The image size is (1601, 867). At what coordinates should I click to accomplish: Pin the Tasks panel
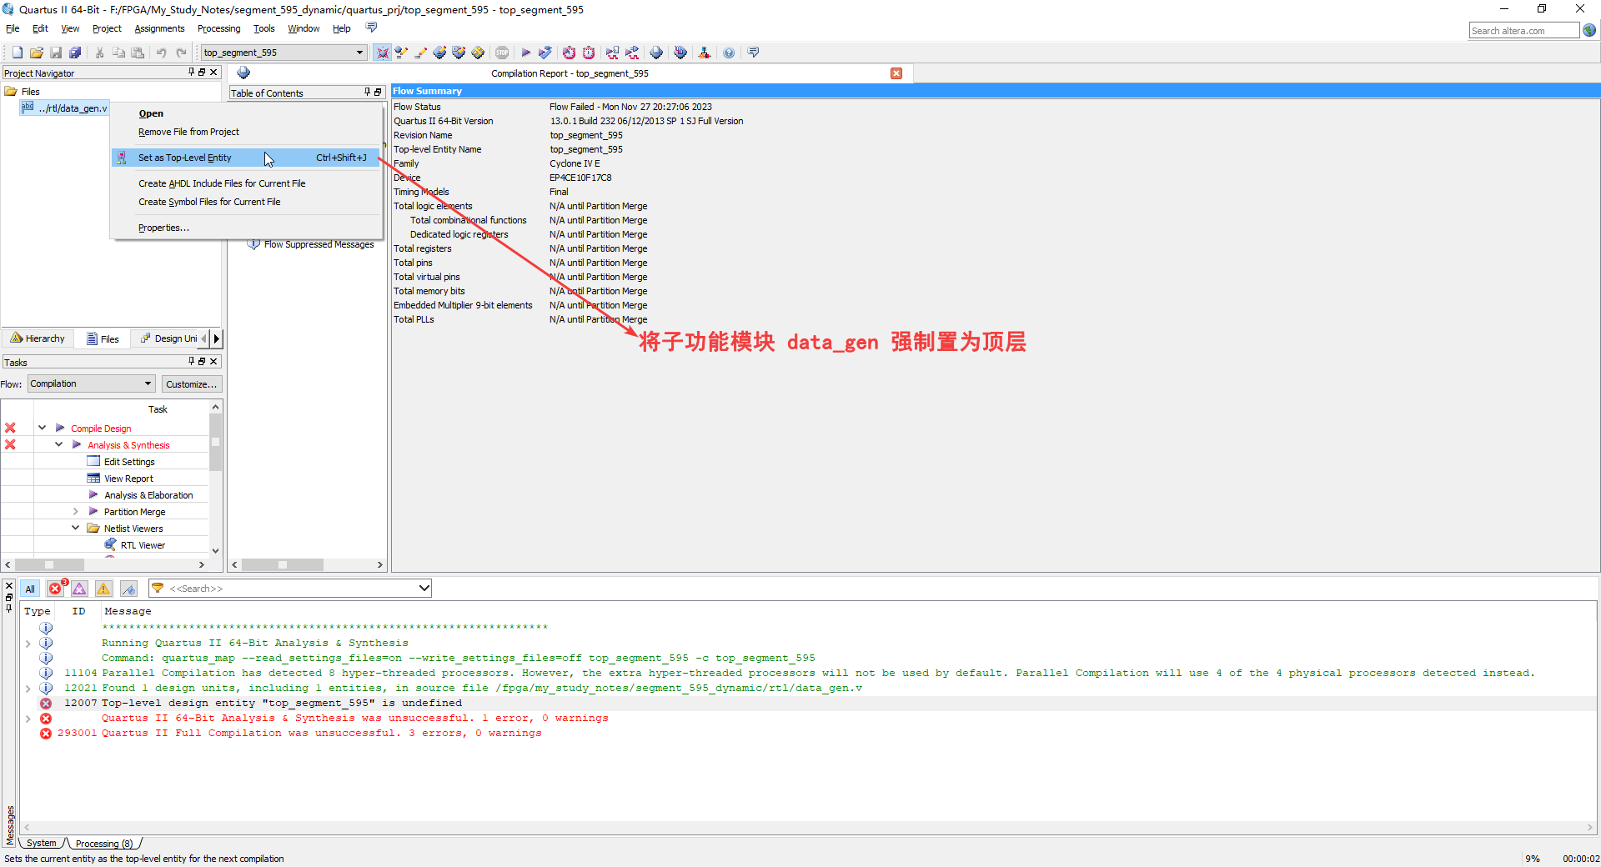coord(191,361)
